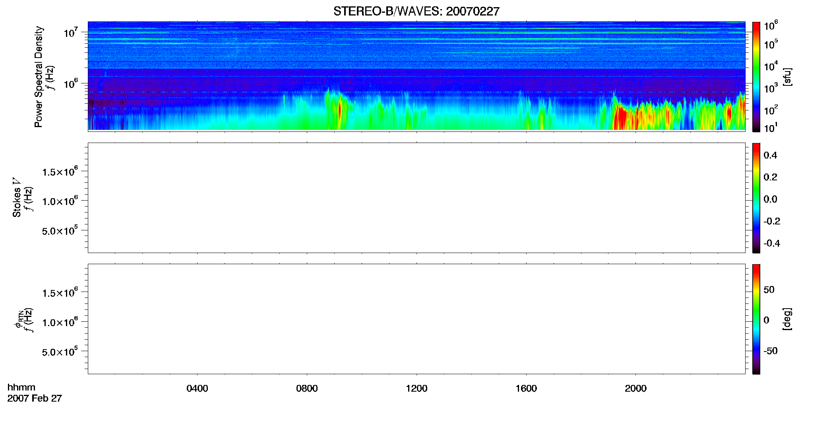Click the Stokes V axis label

point(17,197)
